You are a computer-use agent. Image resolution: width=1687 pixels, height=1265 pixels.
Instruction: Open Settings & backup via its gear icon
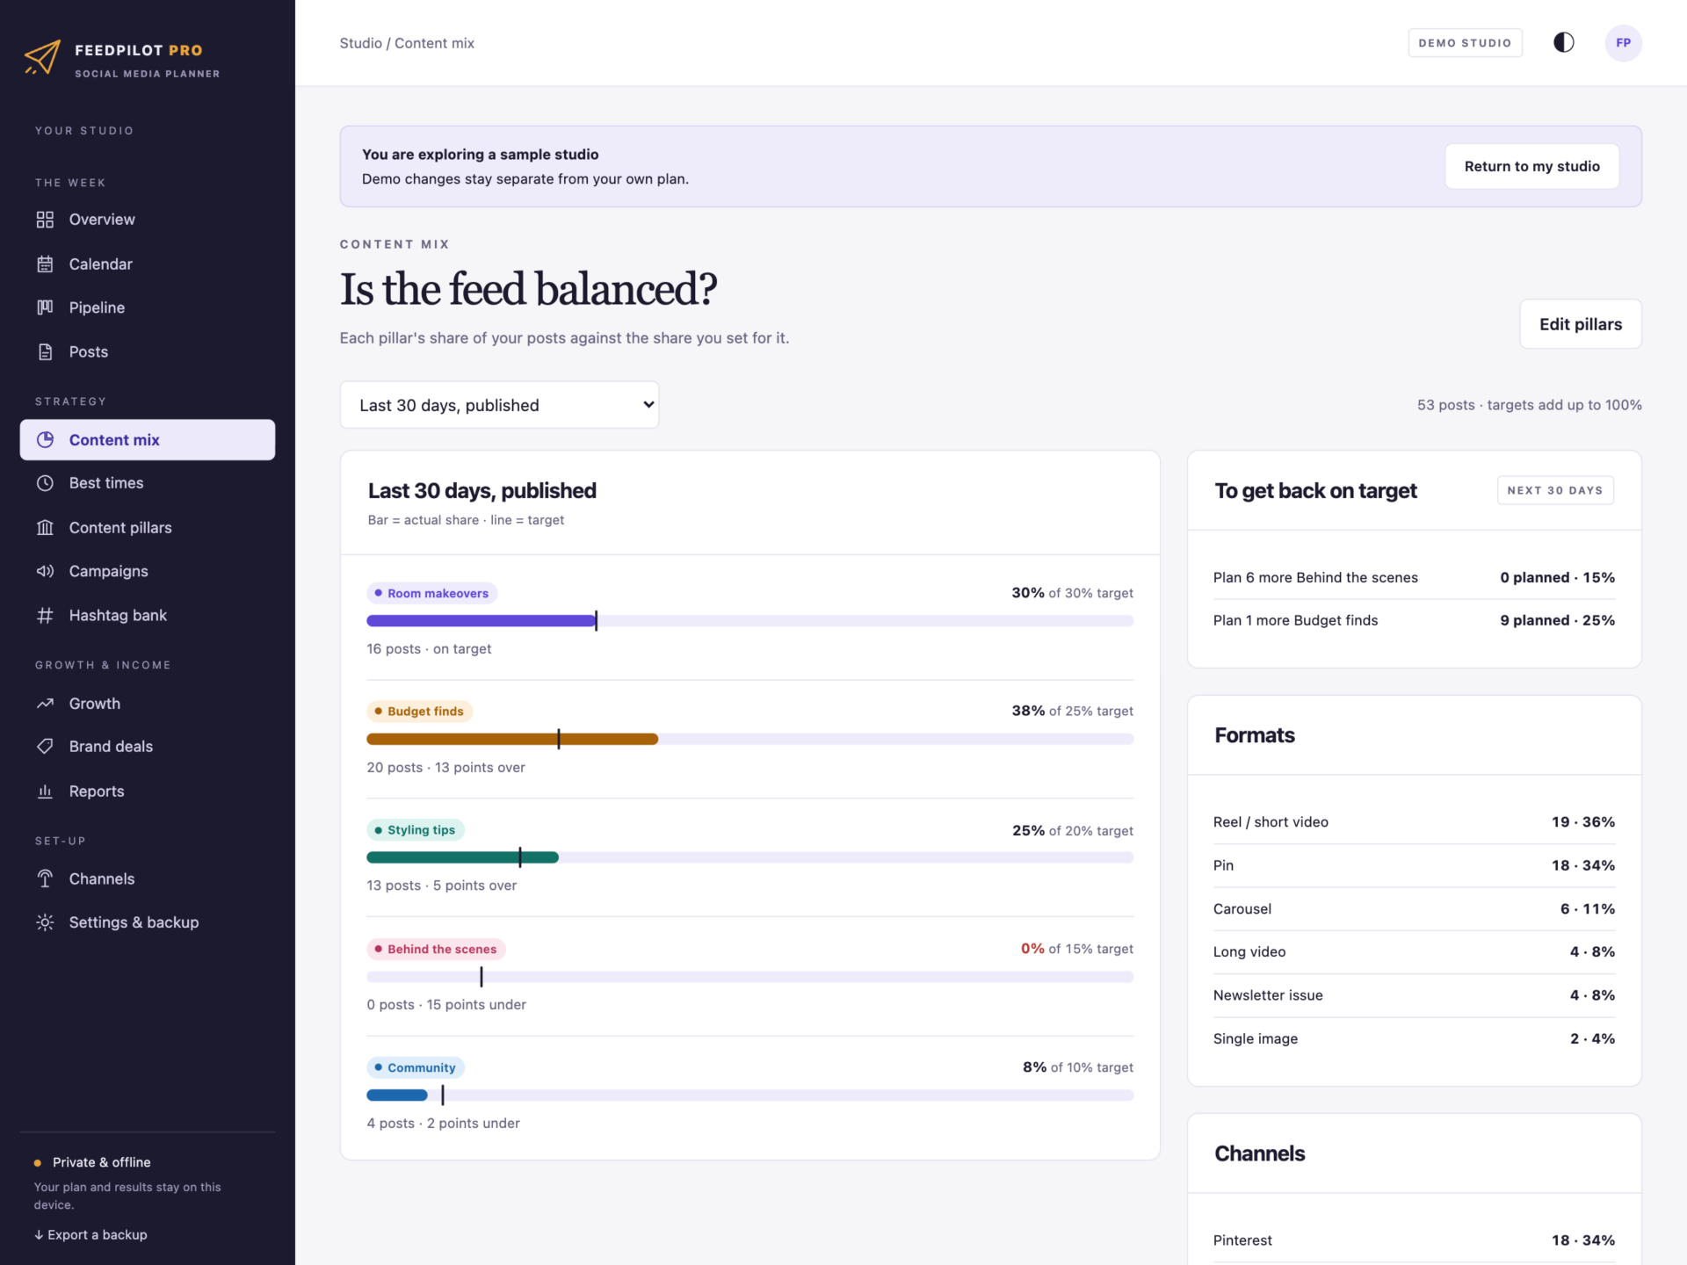tap(45, 922)
